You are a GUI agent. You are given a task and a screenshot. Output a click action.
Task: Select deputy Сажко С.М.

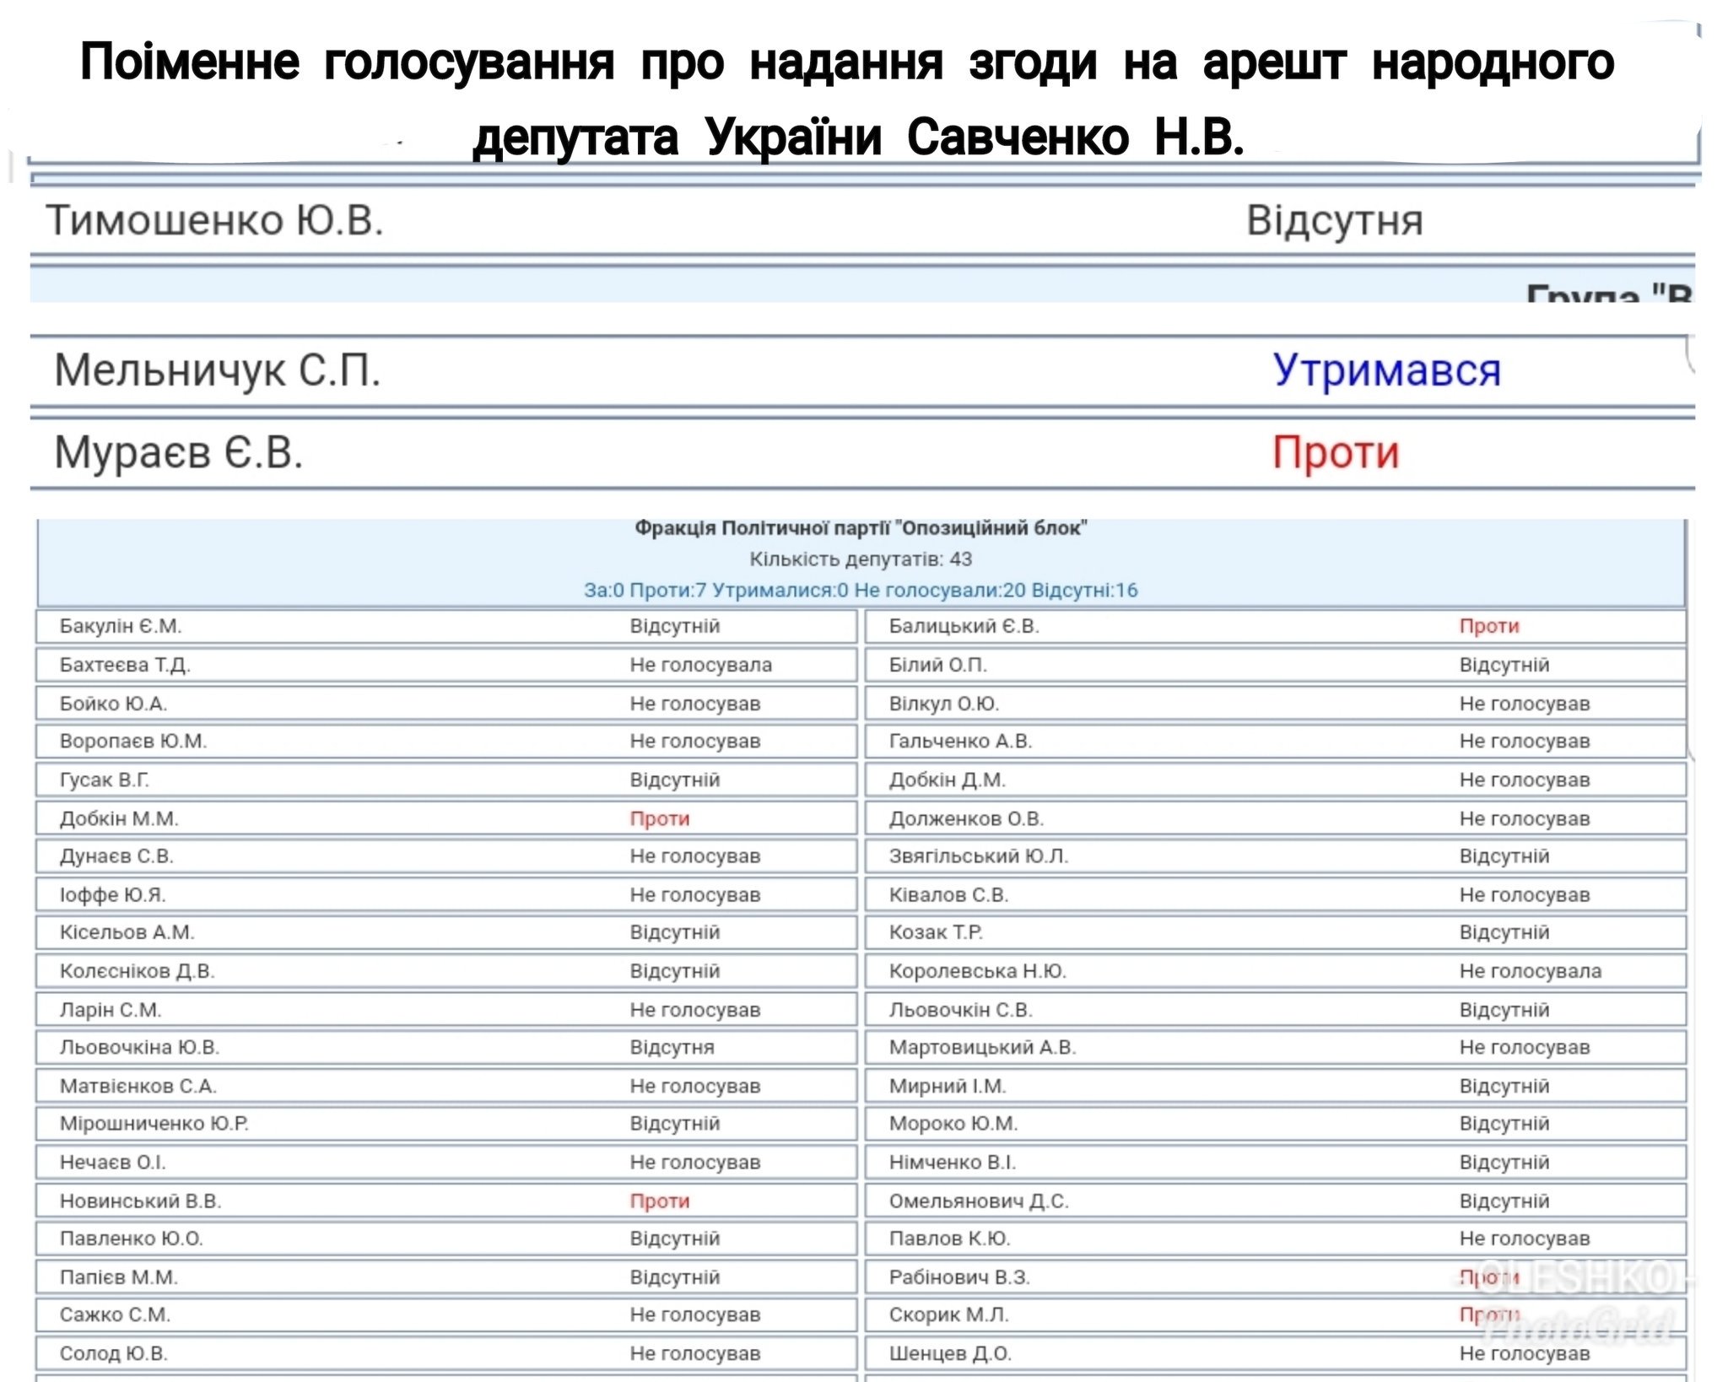coord(115,1314)
